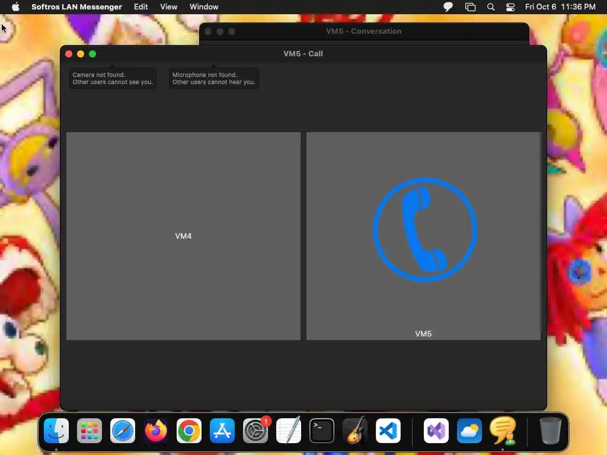The width and height of the screenshot is (607, 455).
Task: Minimize the VM5 - Call window
Action: 81,54
